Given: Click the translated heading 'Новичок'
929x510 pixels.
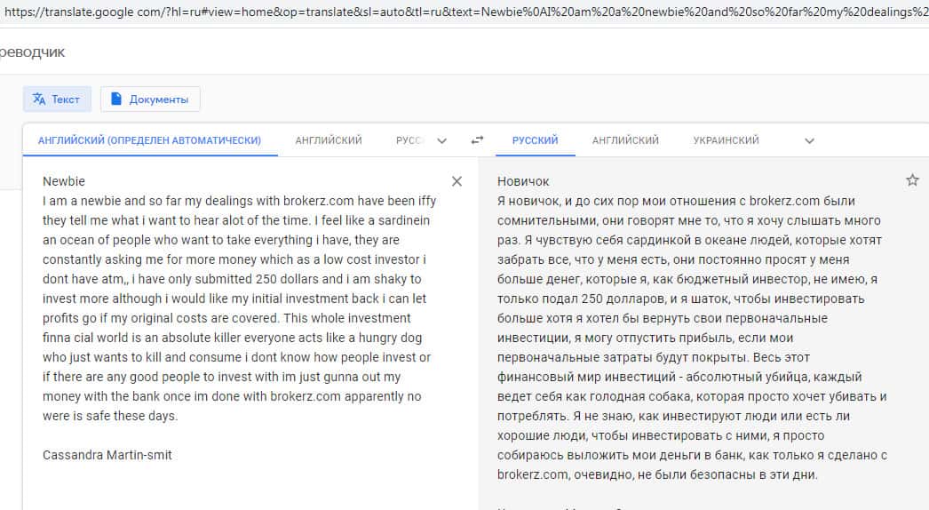Looking at the screenshot, I should (x=523, y=182).
